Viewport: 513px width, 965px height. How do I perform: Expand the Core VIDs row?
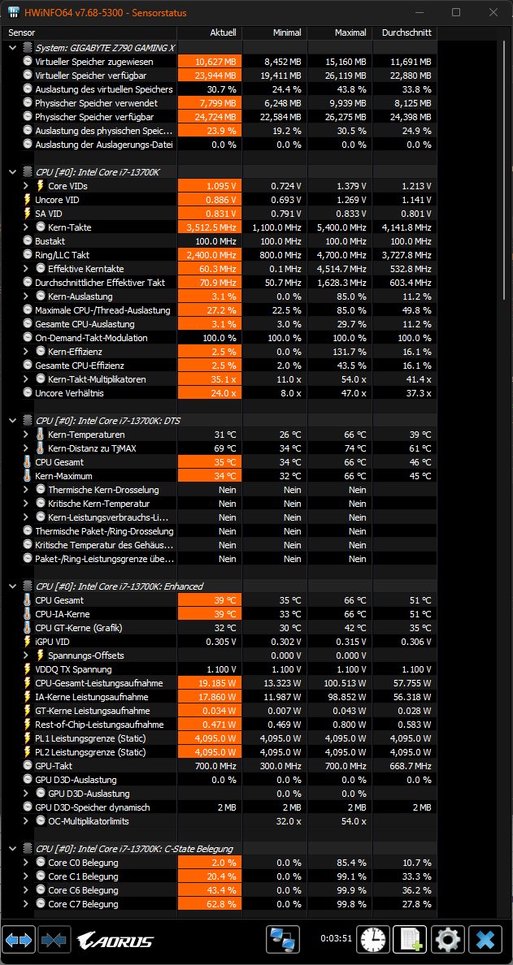coord(26,186)
